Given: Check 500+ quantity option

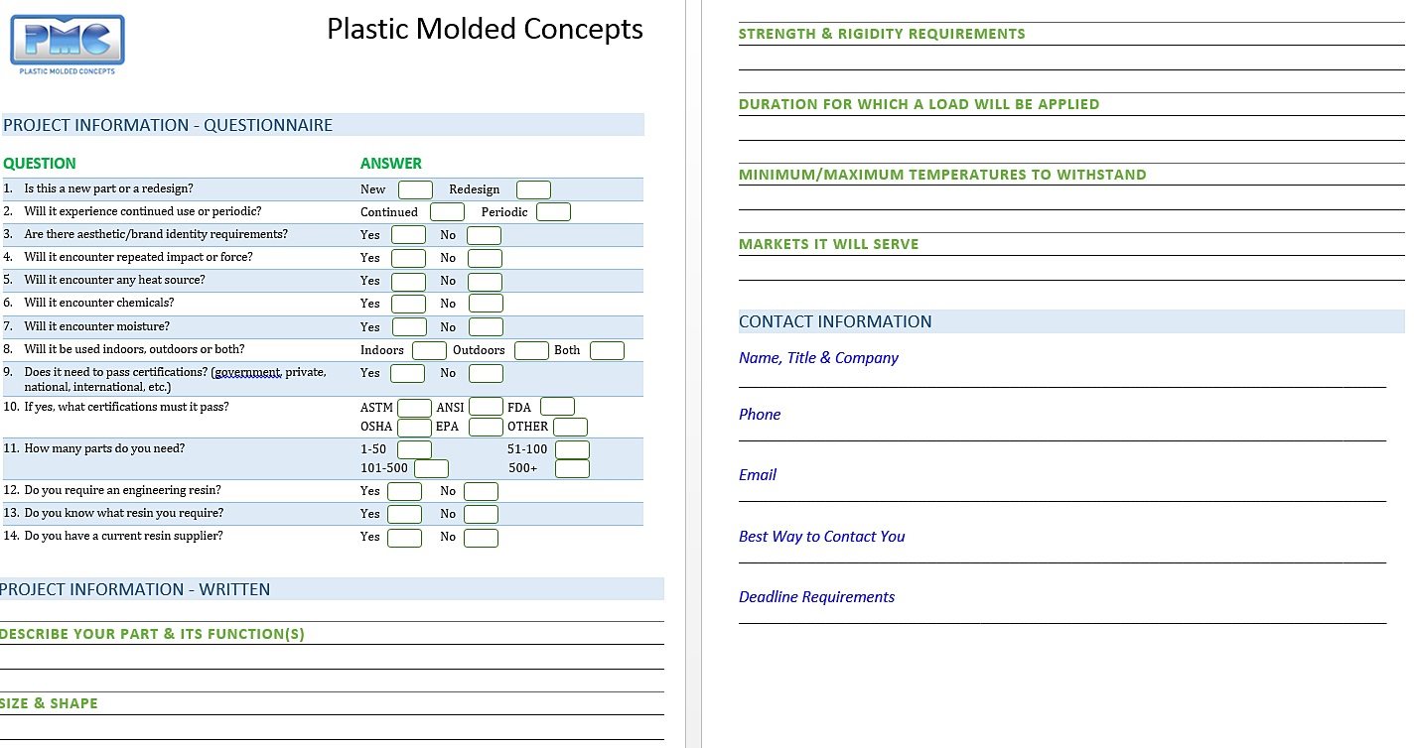Looking at the screenshot, I should coord(572,467).
